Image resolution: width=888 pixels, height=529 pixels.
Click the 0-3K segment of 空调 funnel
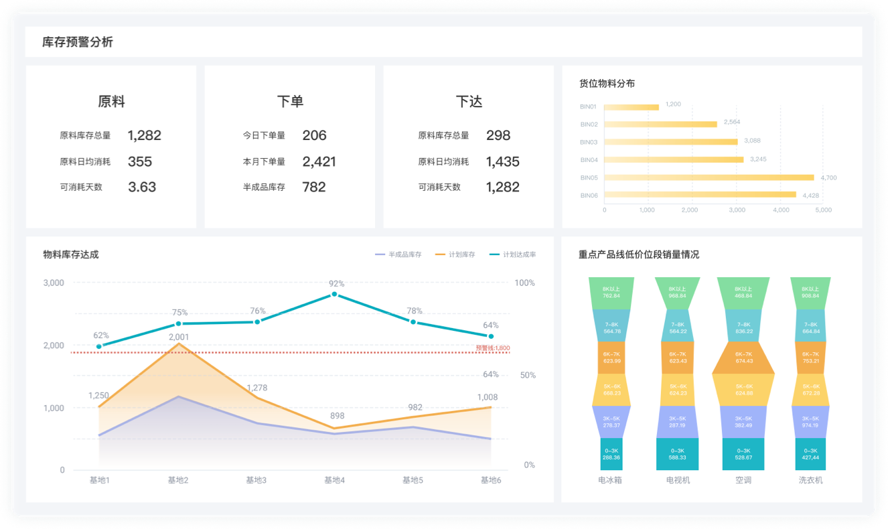point(745,455)
